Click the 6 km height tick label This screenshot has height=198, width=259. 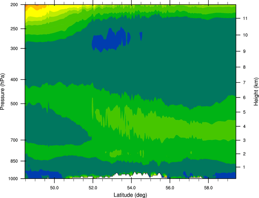click(x=244, y=97)
